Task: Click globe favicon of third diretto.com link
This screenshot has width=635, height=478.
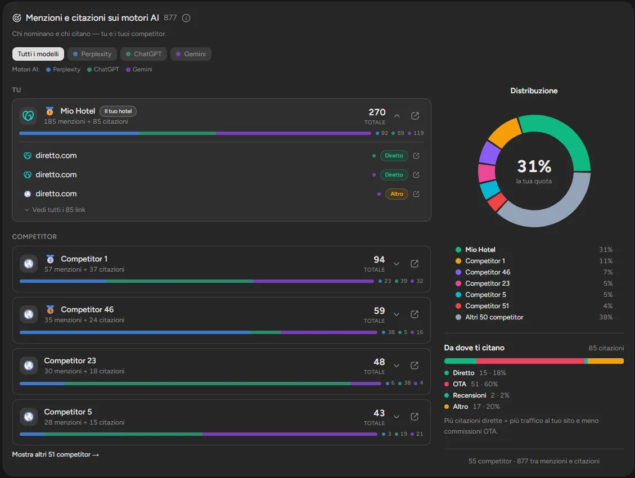Action: pyautogui.click(x=28, y=194)
